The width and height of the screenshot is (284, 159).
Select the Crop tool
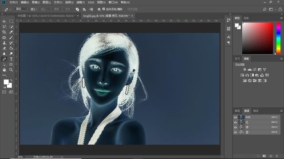coord(4,32)
